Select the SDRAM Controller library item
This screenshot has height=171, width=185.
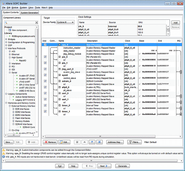29,127
